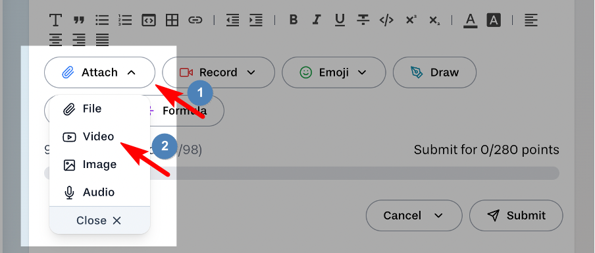This screenshot has height=253, width=595.
Task: Click the Submit button
Action: click(516, 215)
